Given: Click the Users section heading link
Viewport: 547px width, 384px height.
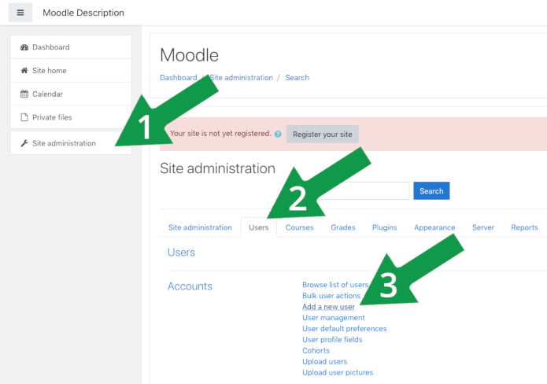Looking at the screenshot, I should [181, 252].
